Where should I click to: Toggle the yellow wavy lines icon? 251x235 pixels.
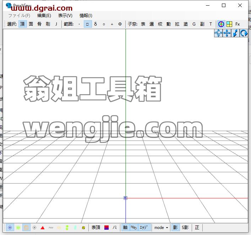click(x=59, y=228)
